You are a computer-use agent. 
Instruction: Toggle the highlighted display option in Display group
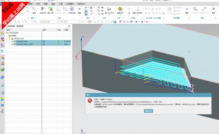[86, 11]
